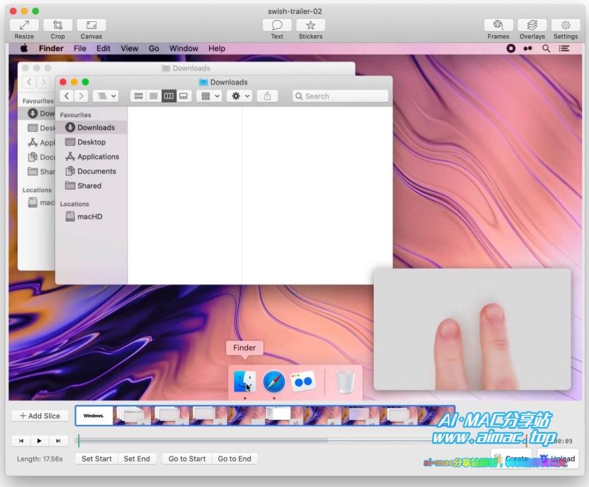The width and height of the screenshot is (589, 487).
Task: Skip to previous frame
Action: 21,441
